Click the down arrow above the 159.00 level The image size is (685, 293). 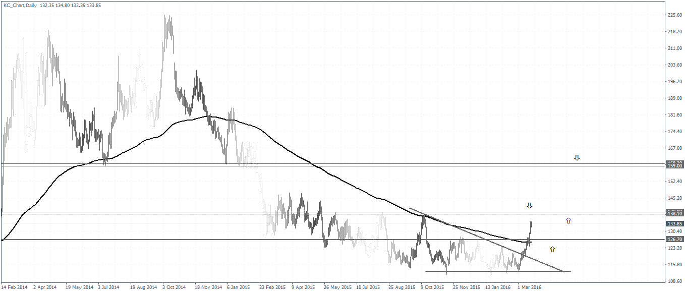pyautogui.click(x=577, y=158)
